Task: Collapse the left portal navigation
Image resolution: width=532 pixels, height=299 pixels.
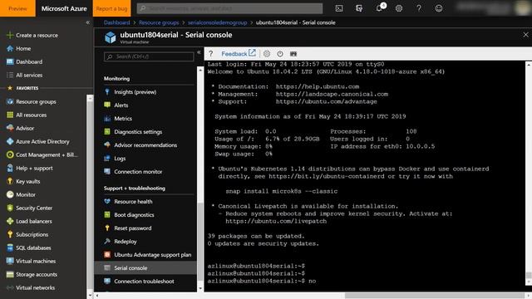Action: [x=88, y=22]
